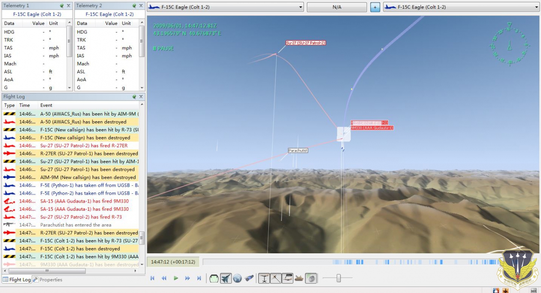541x293 pixels.
Task: Click the Telemetry 2 F-15C Eagle title
Action: (110, 14)
